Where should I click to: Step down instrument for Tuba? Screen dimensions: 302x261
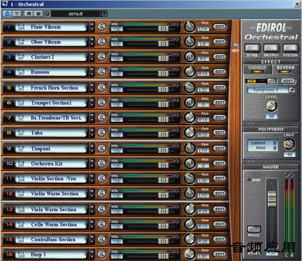pyautogui.click(x=92, y=135)
